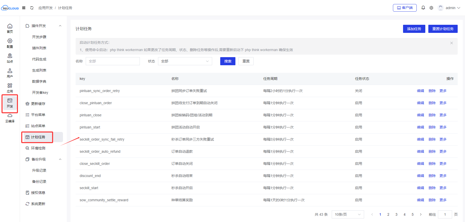The height and width of the screenshot is (222, 465).
Task: Open the 站点 site sidebar icon
Action: click(x=10, y=58)
